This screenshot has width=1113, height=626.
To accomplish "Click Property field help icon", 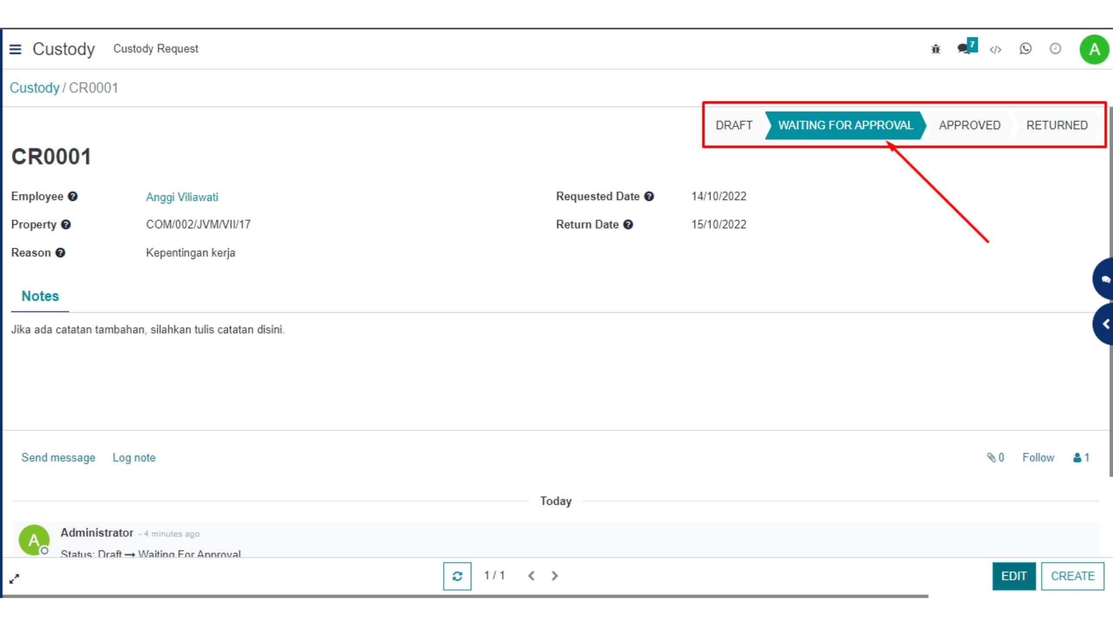I will click(x=66, y=225).
